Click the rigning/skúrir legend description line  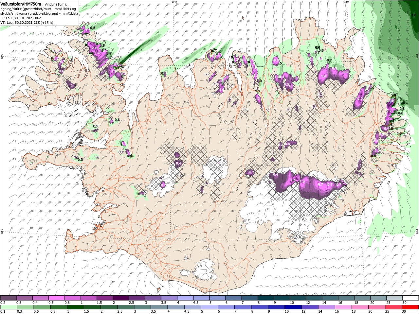click(x=38, y=9)
